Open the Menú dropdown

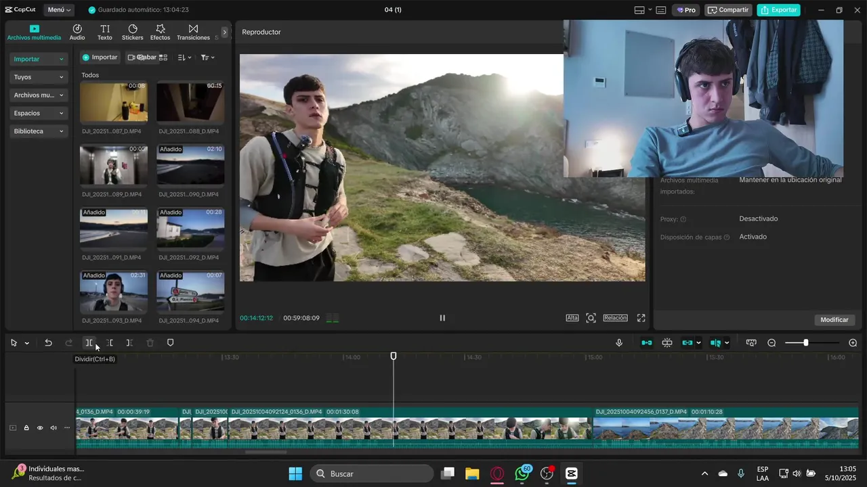pos(60,10)
